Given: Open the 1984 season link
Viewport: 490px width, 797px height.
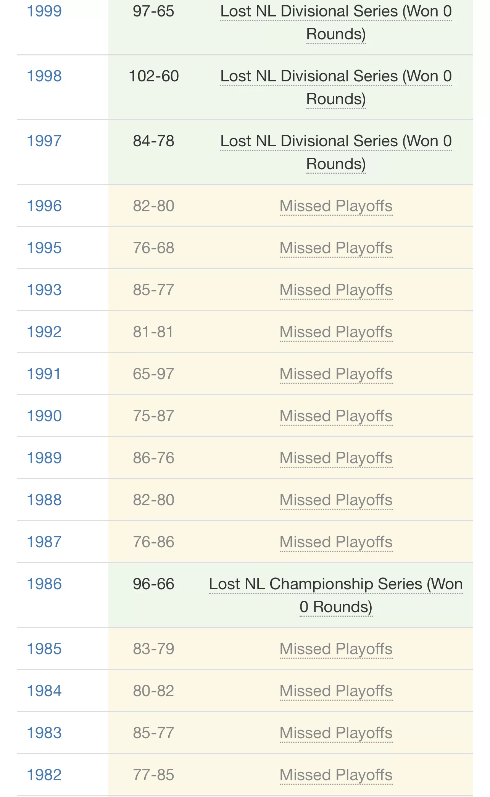Looking at the screenshot, I should coord(44,691).
